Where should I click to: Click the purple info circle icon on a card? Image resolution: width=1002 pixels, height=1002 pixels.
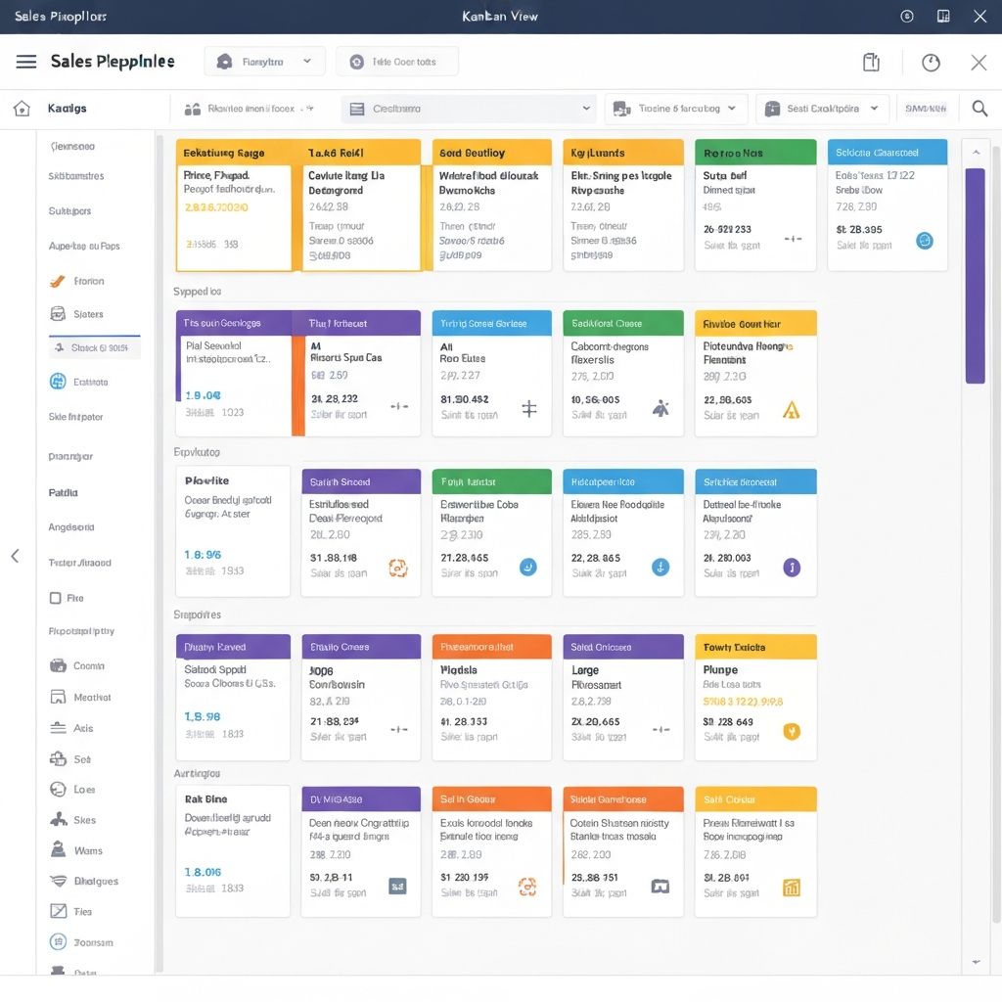792,567
